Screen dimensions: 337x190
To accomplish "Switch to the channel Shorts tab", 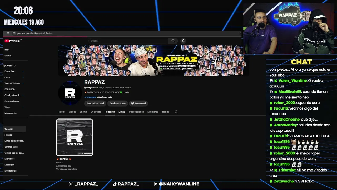I will (x=83, y=112).
